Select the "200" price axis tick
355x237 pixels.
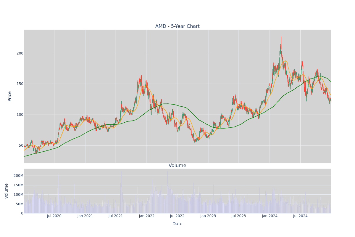[20, 53]
